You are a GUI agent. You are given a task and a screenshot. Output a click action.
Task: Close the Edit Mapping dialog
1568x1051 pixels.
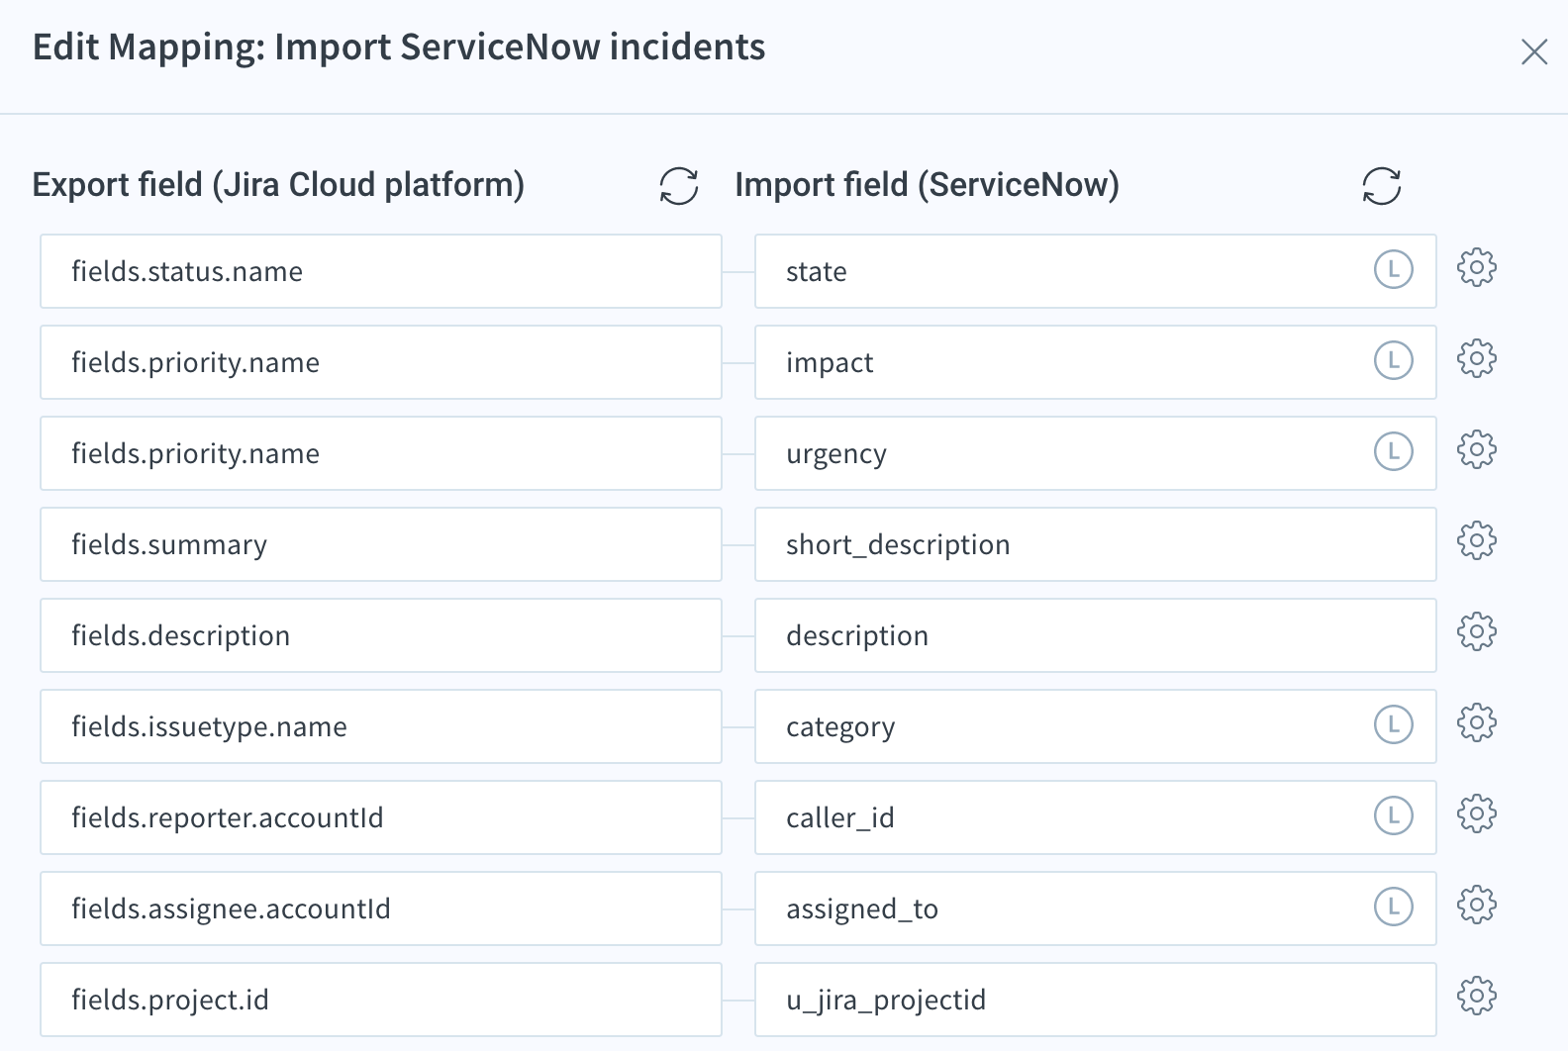pyautogui.click(x=1534, y=51)
